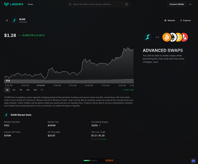Select the 3M chart range
The height and width of the screenshot is (164, 198).
28,90
